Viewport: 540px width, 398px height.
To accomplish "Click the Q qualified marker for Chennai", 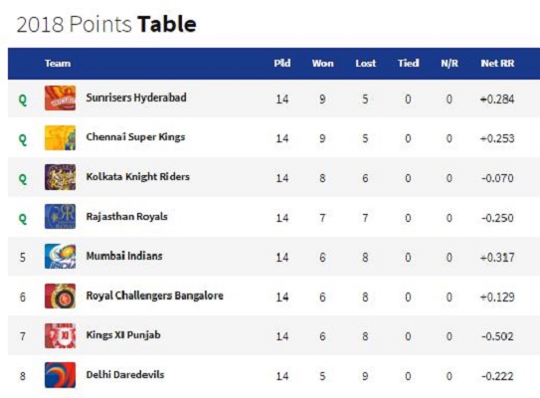I will [23, 139].
